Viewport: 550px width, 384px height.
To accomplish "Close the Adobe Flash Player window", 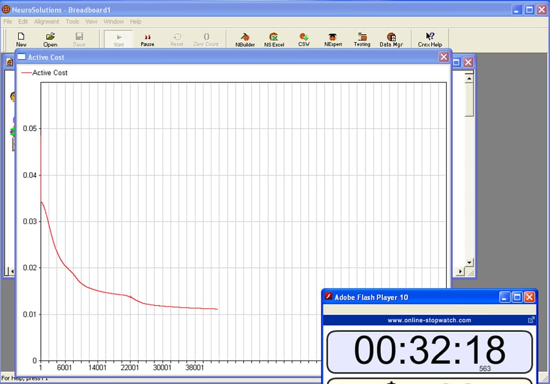I will (530, 298).
